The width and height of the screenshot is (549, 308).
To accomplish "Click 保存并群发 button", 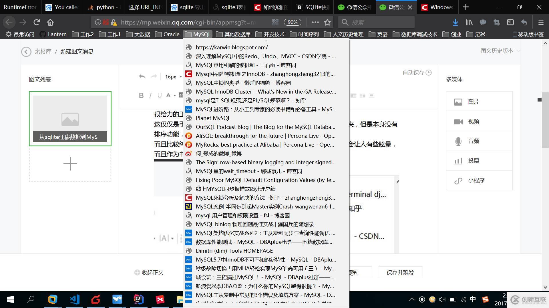I will point(400,273).
